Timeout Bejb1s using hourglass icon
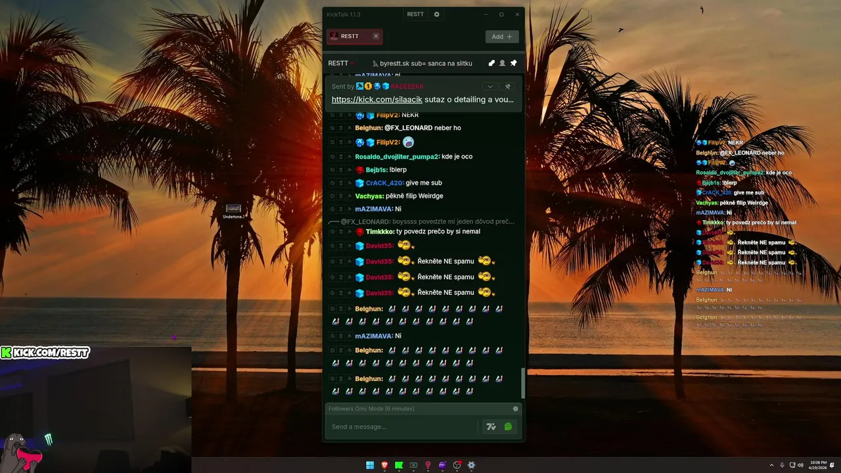The width and height of the screenshot is (841, 473). pos(340,170)
